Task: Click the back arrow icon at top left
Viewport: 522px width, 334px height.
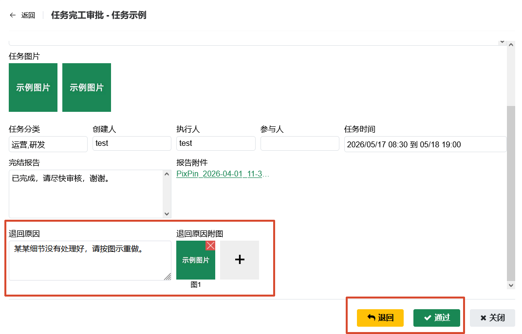Action: (13, 15)
